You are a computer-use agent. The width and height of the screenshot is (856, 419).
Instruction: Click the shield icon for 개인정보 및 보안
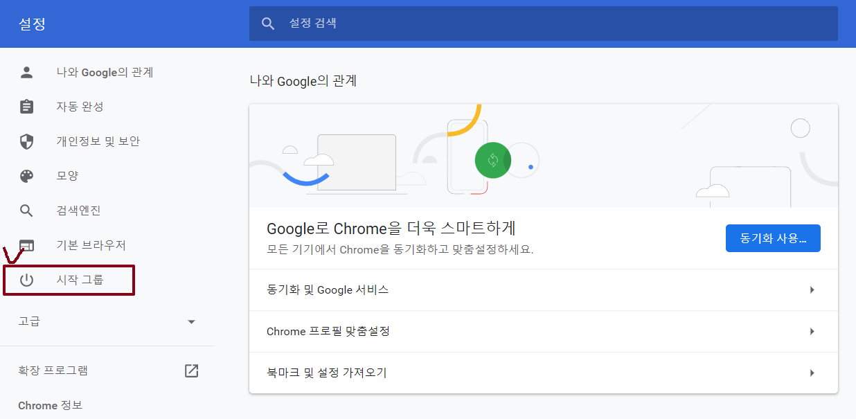(26, 141)
